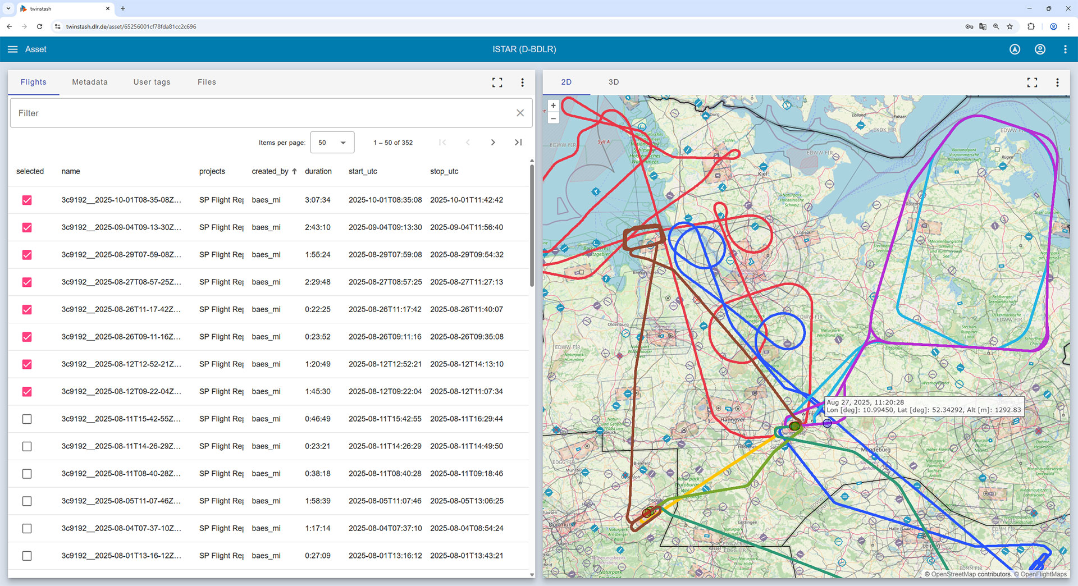Click the flights table vertical scrollbar
The height and width of the screenshot is (586, 1078).
point(532,225)
